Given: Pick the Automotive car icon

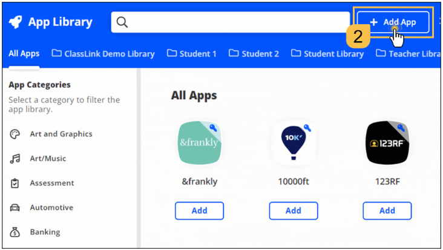Looking at the screenshot, I should pos(15,208).
